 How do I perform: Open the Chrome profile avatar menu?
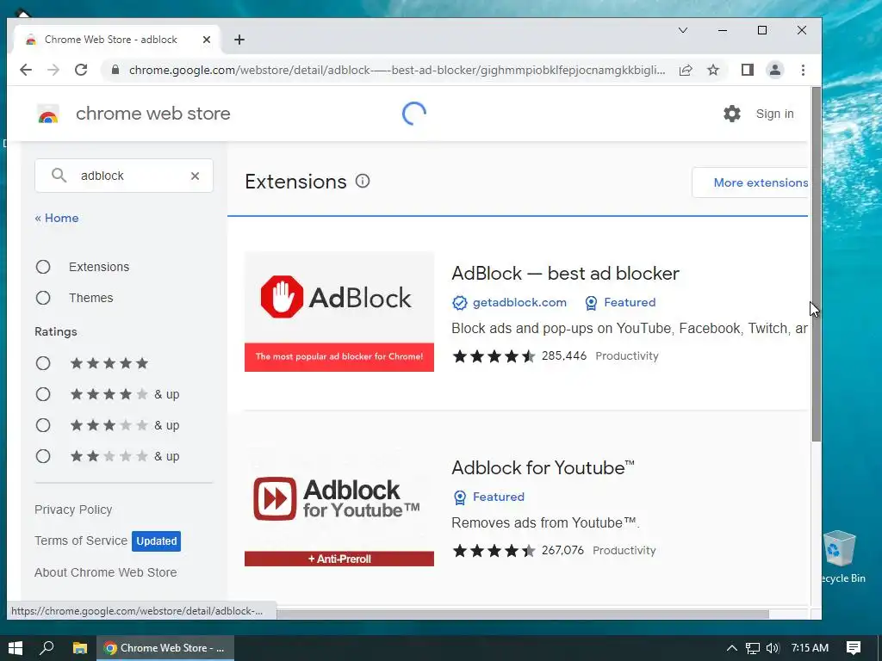pos(774,70)
